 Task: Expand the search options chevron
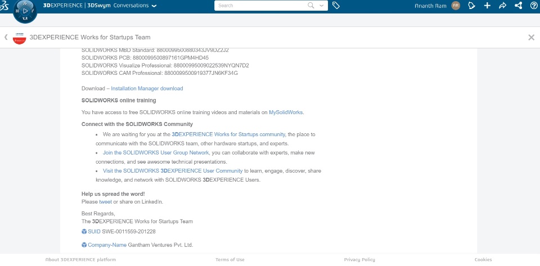click(322, 6)
